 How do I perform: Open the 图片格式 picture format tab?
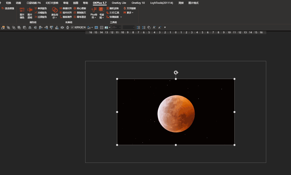193,3
